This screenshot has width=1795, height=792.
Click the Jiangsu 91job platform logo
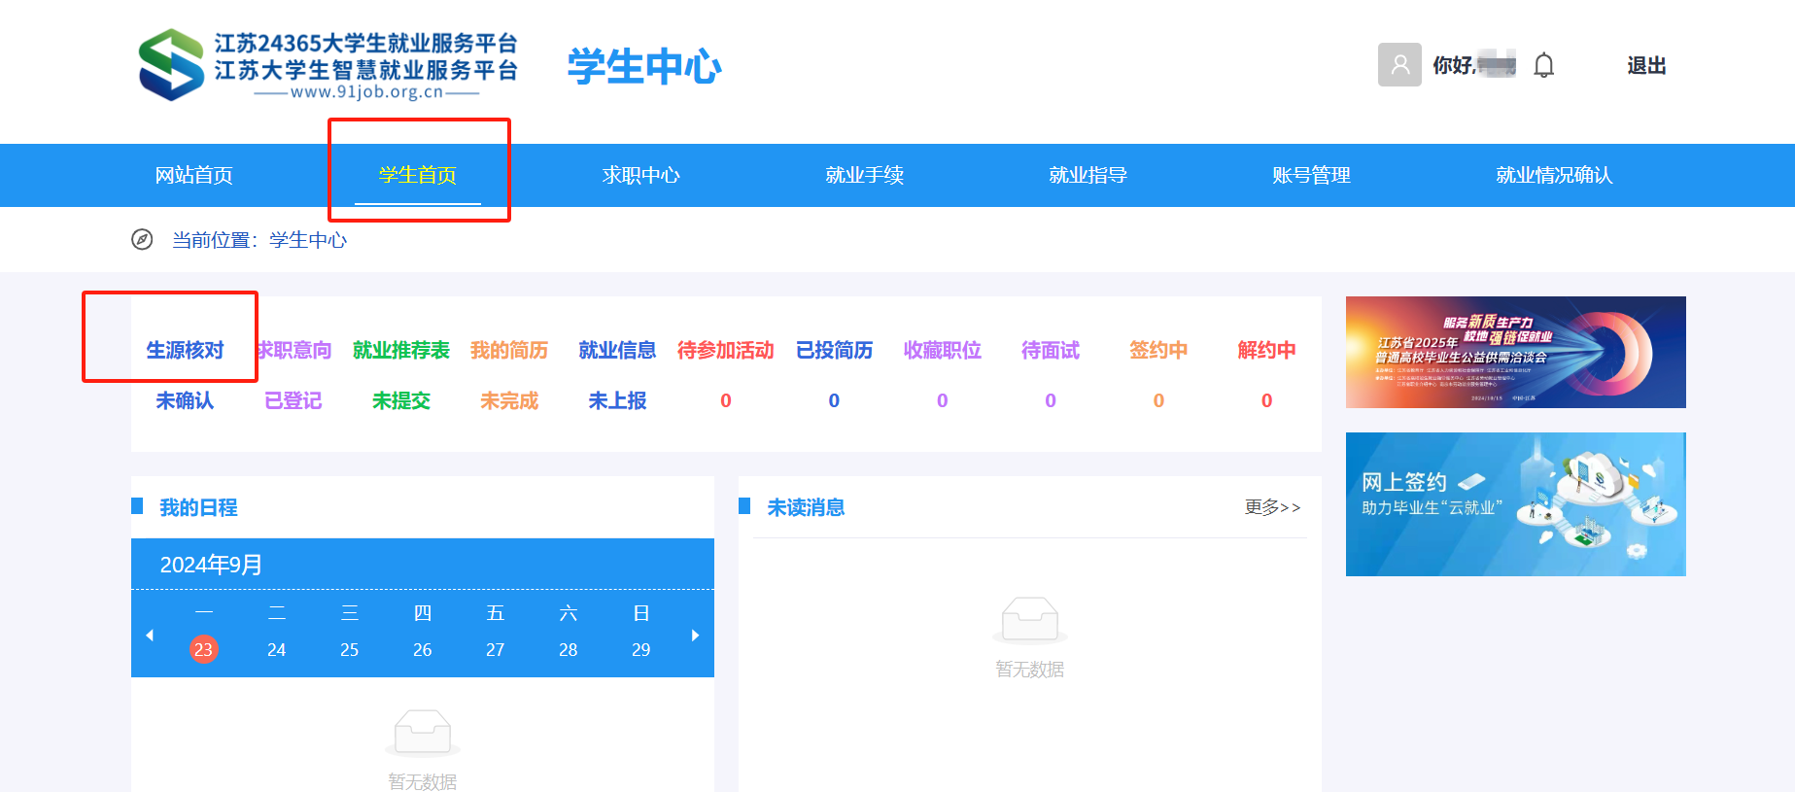click(328, 64)
